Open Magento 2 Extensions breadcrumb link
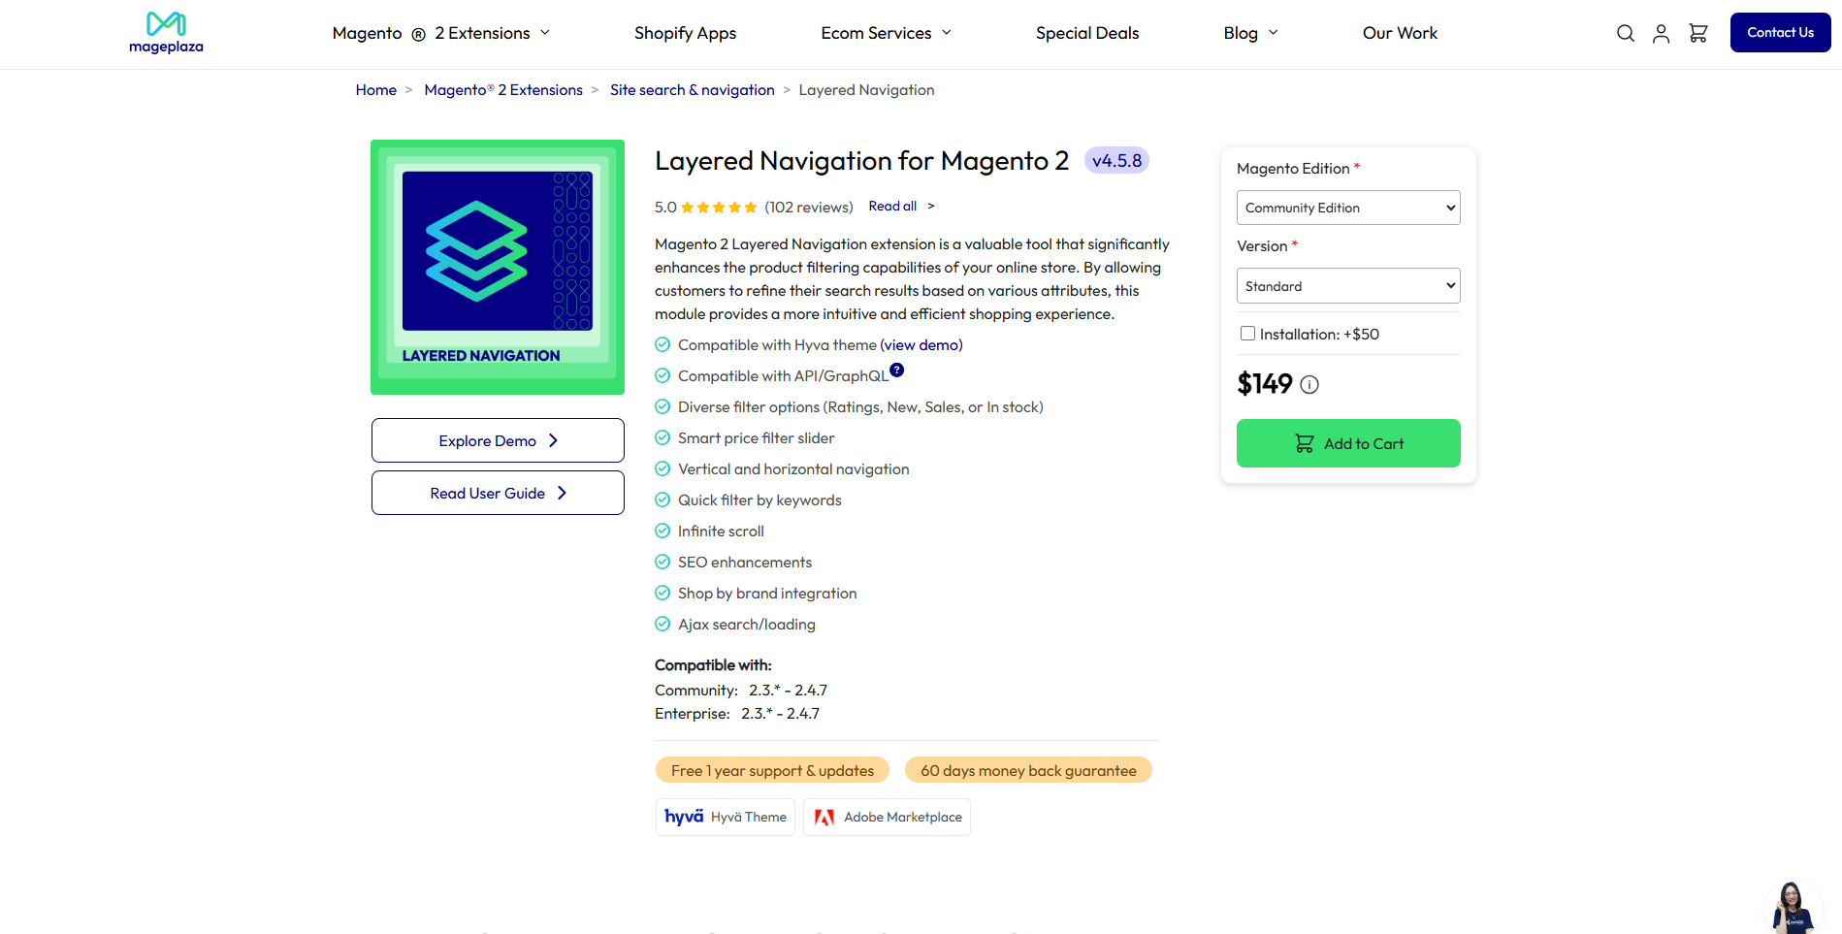This screenshot has height=934, width=1842. (x=503, y=90)
